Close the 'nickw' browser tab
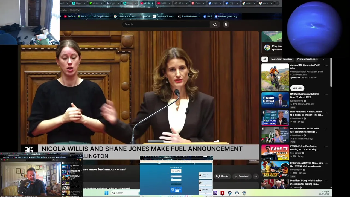The width and height of the screenshot is (350, 197). click(101, 3)
